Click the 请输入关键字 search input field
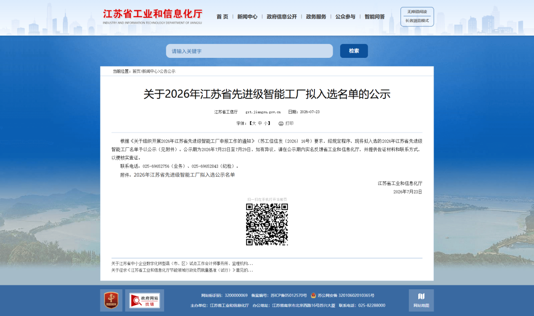The image size is (534, 316). (x=249, y=51)
